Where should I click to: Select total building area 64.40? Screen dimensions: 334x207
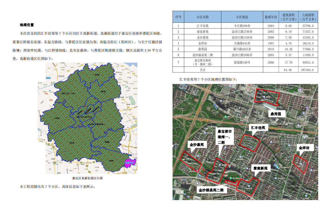[288, 70]
